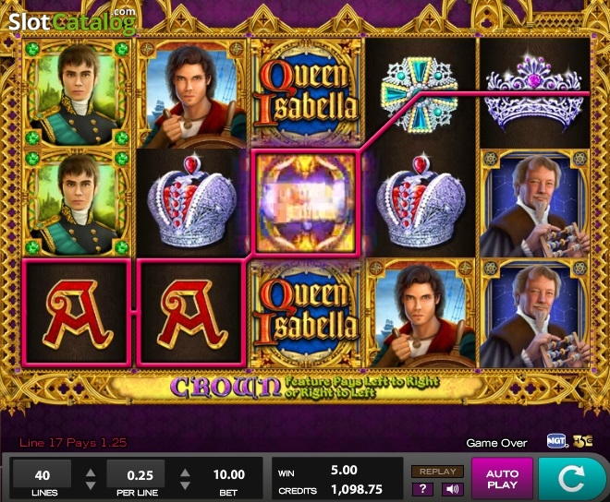The width and height of the screenshot is (610, 502).
Task: Click the silver tiara symbol
Action: coord(535,93)
